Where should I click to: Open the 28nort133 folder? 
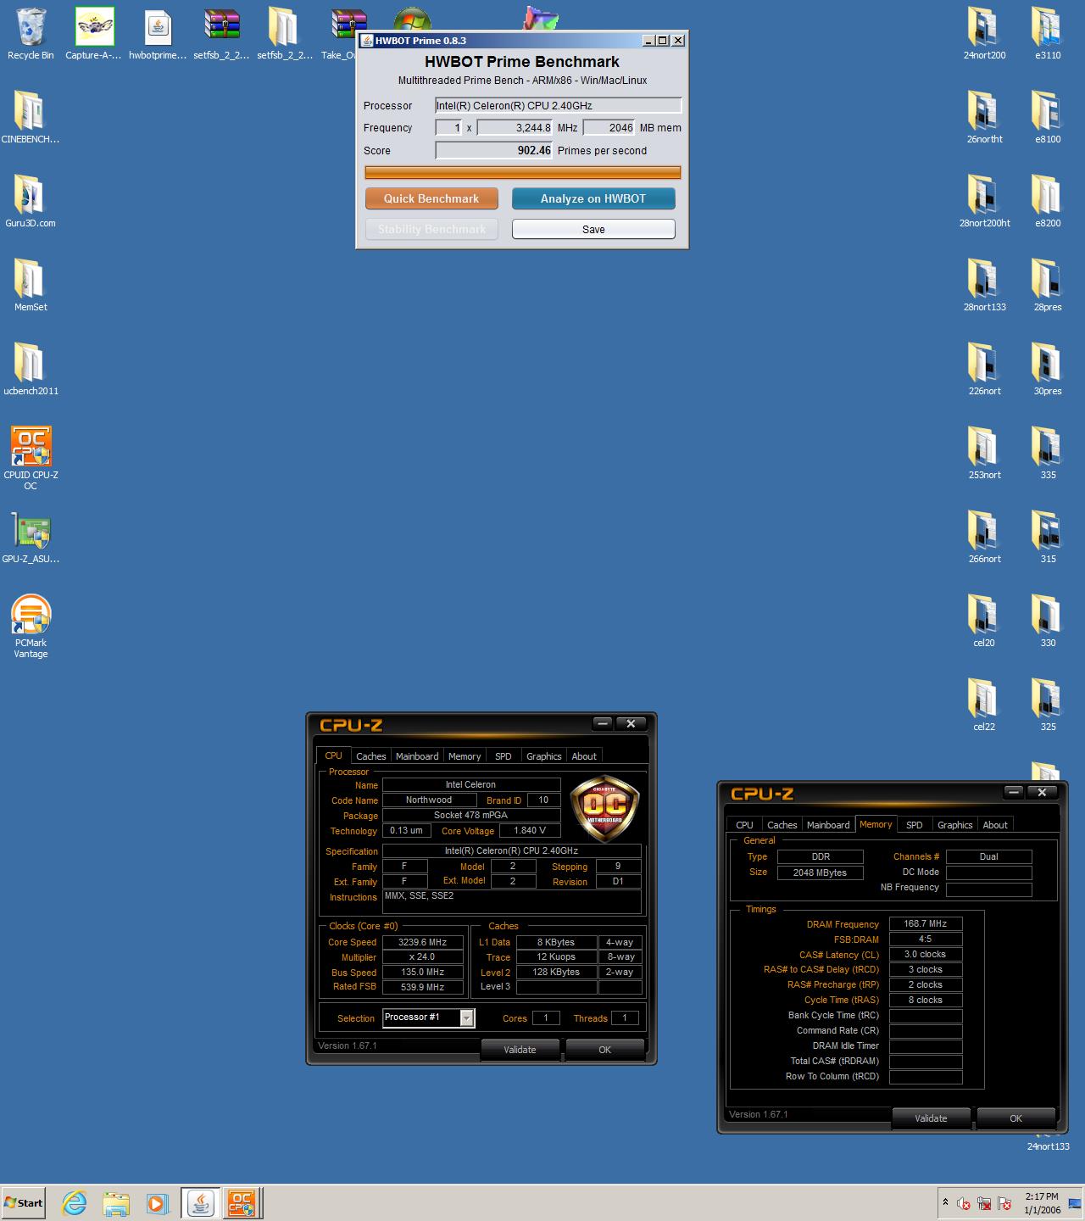pyautogui.click(x=984, y=286)
